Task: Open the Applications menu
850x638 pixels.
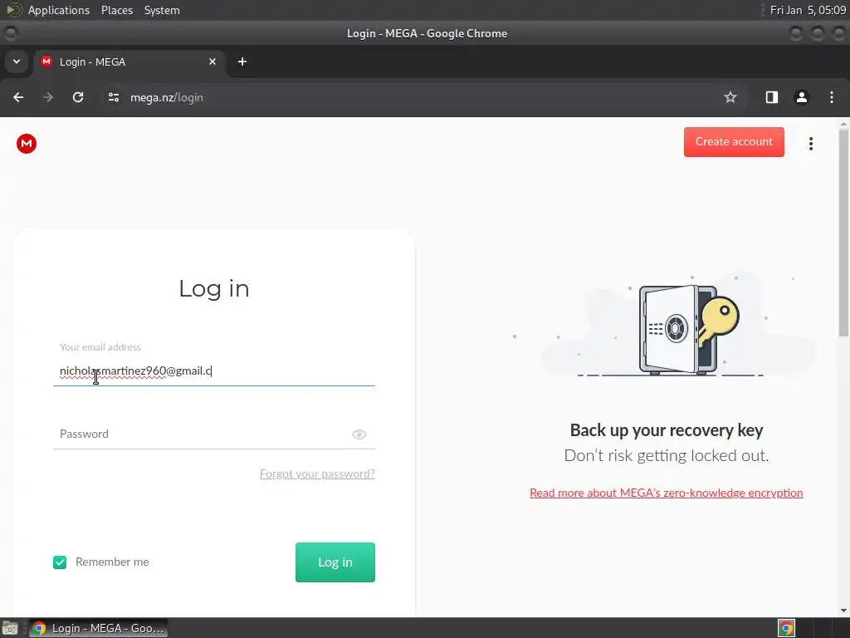Action: tap(59, 10)
